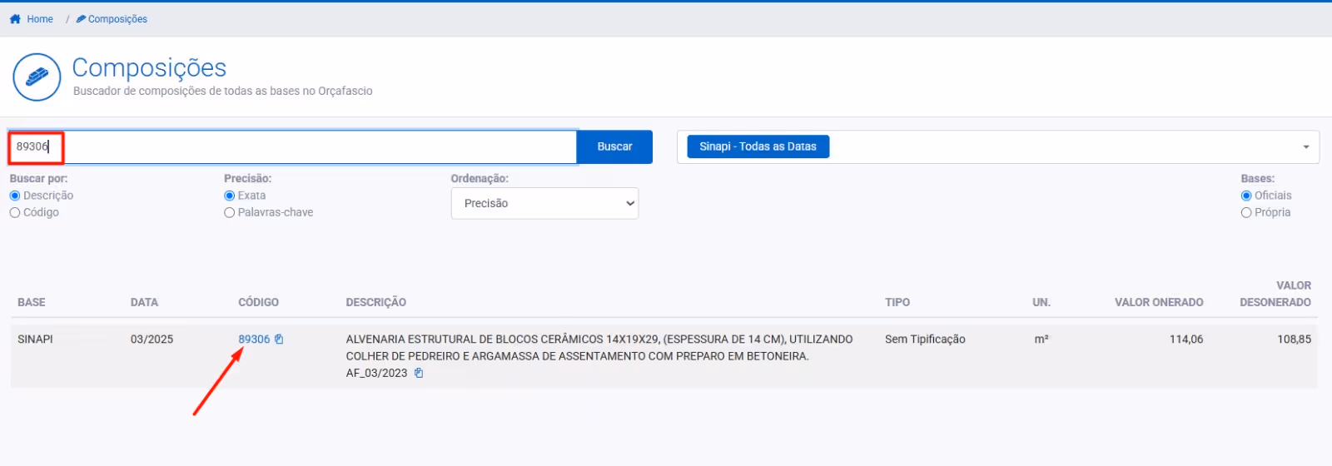Image resolution: width=1332 pixels, height=466 pixels.
Task: Click the DESCRIÇÃO column header
Action: 376,302
